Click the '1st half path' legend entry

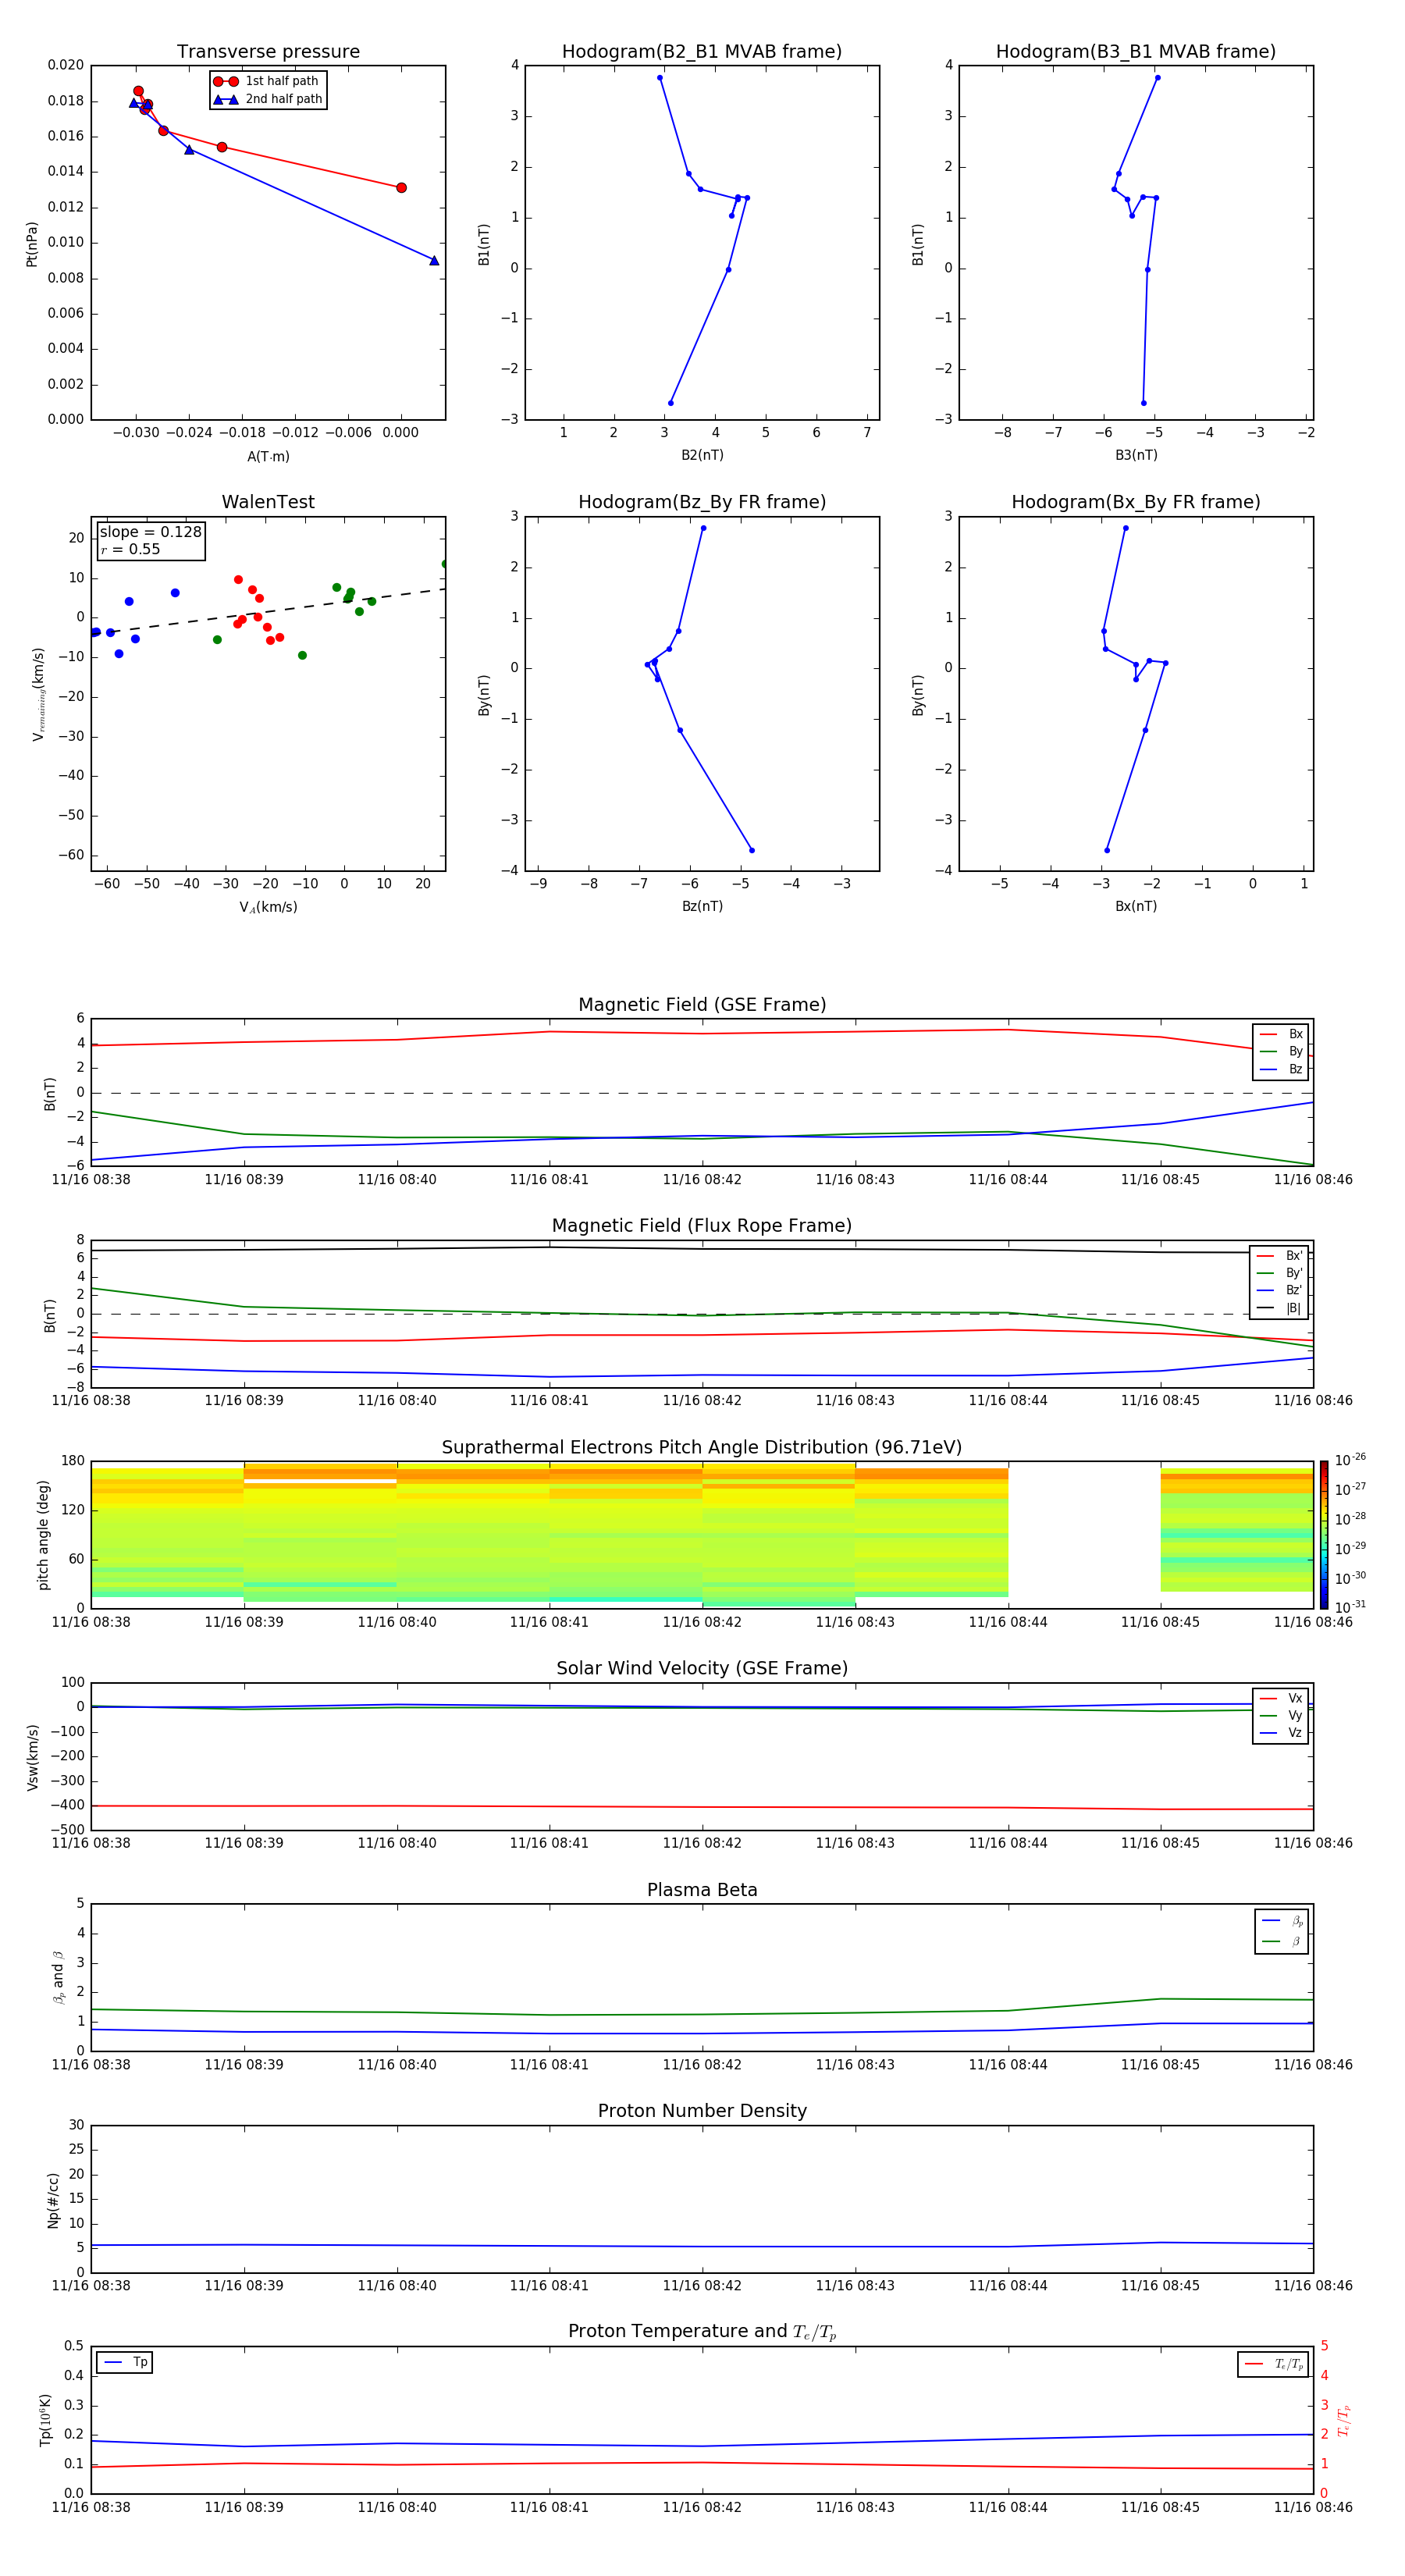(x=268, y=81)
